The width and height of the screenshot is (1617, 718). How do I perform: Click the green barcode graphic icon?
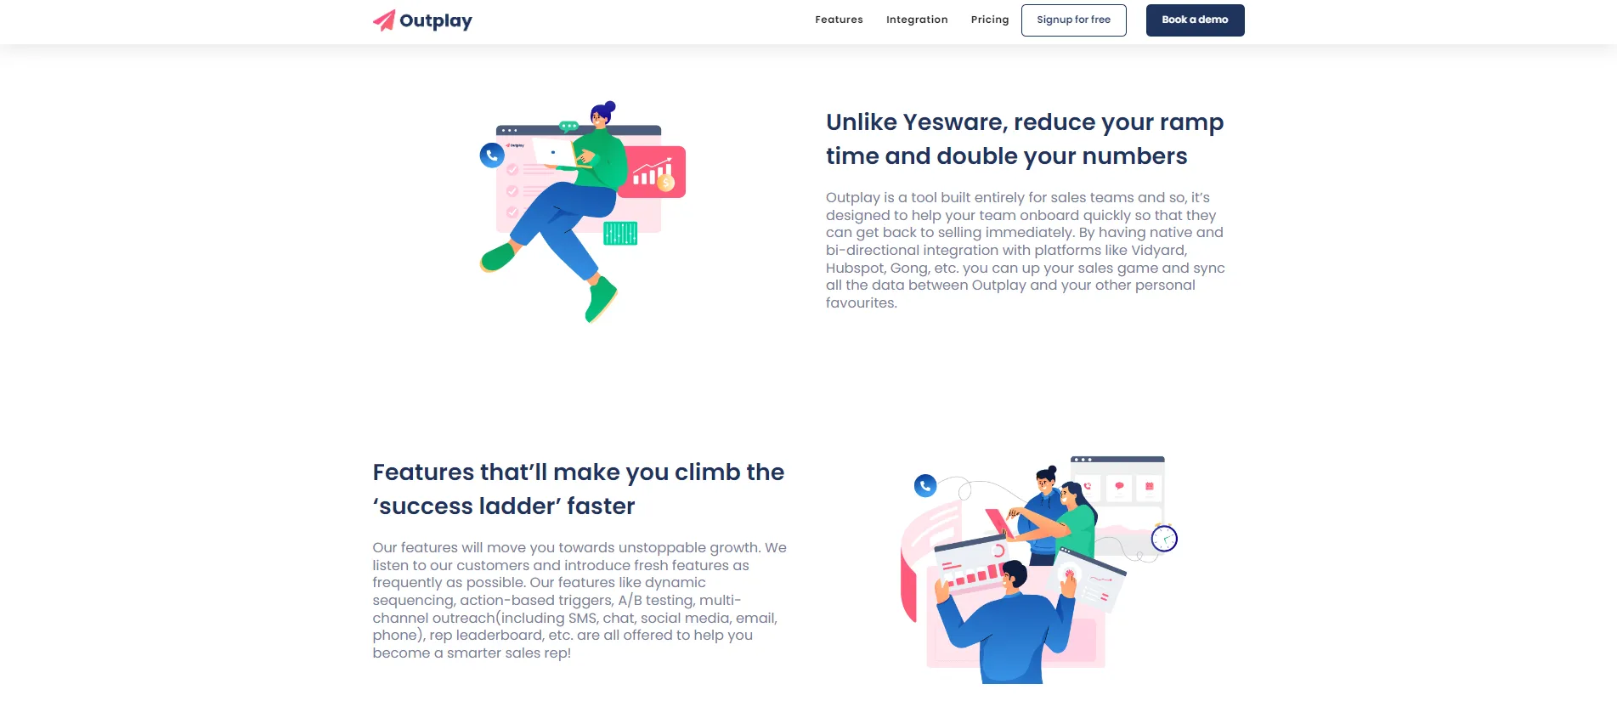pyautogui.click(x=620, y=233)
